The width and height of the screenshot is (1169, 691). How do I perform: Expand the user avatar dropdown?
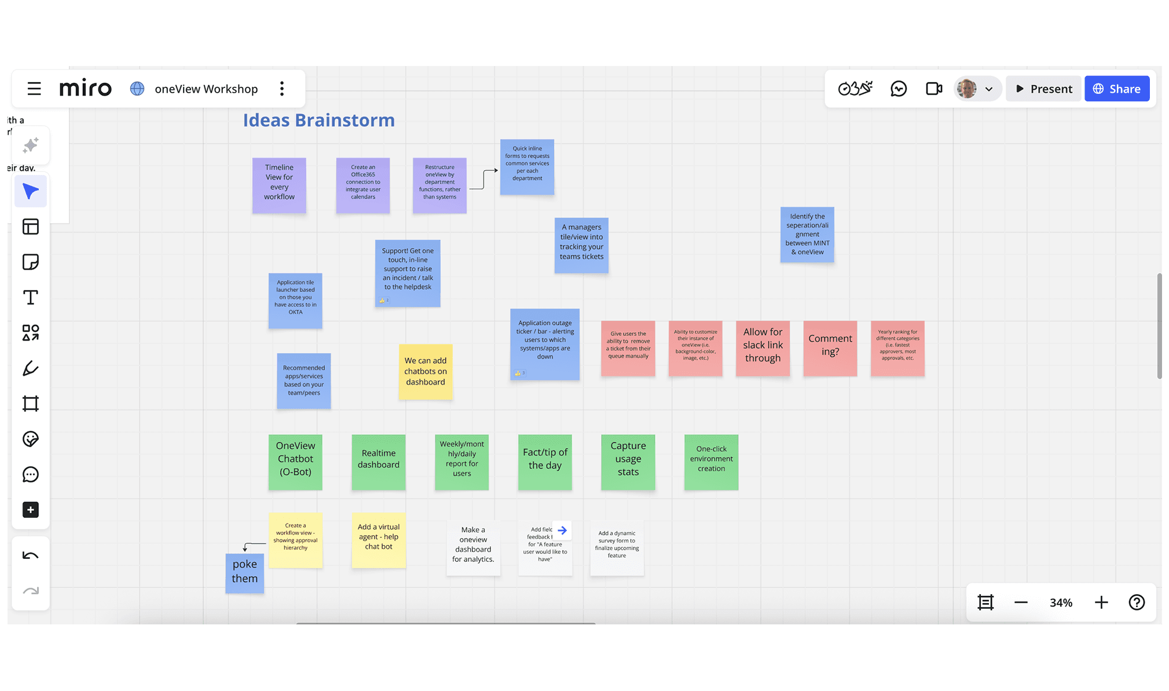click(x=989, y=89)
